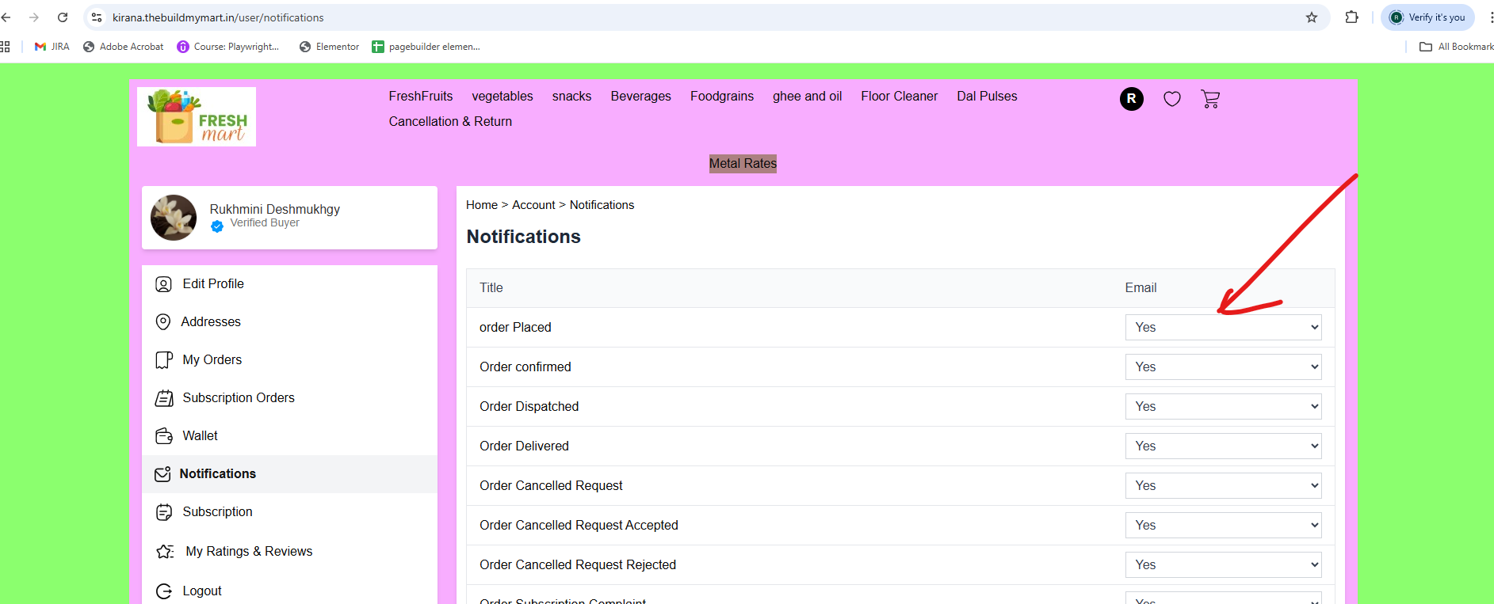Viewport: 1494px width, 604px height.
Task: Open the Adobe Acrobat bookmark
Action: coord(123,47)
